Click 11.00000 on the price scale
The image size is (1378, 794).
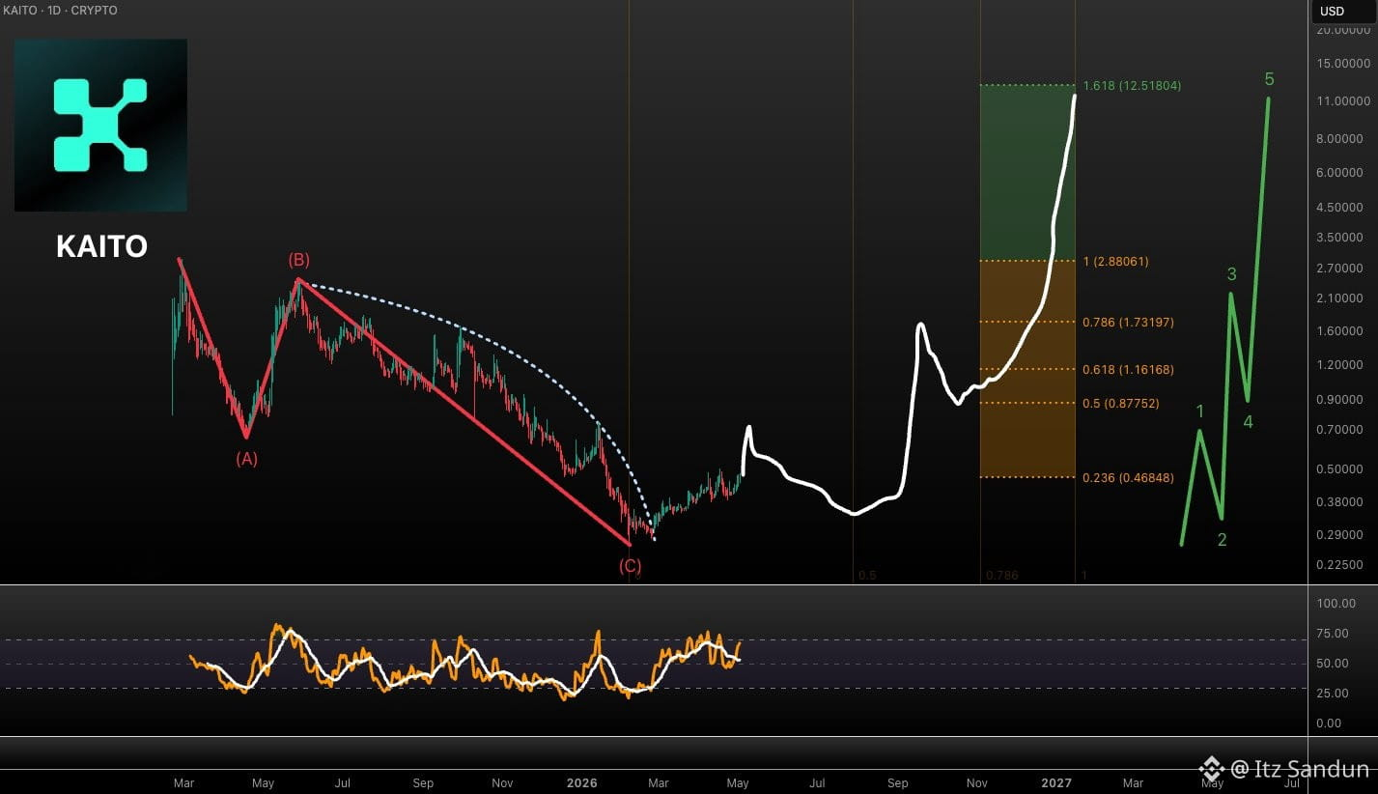point(1341,100)
